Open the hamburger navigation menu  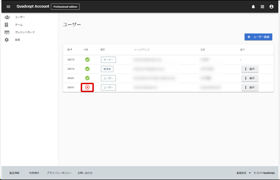pos(8,7)
